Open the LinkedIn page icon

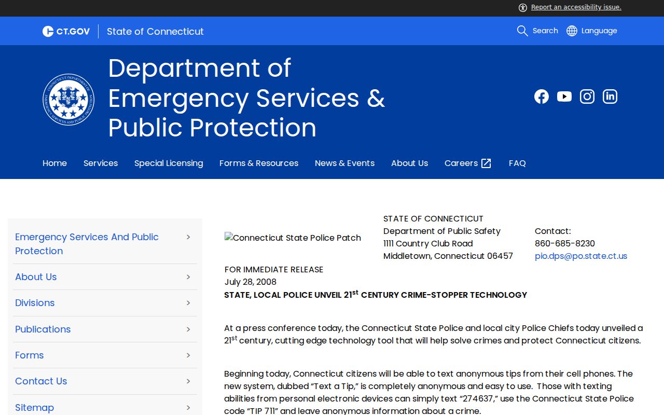coord(610,96)
